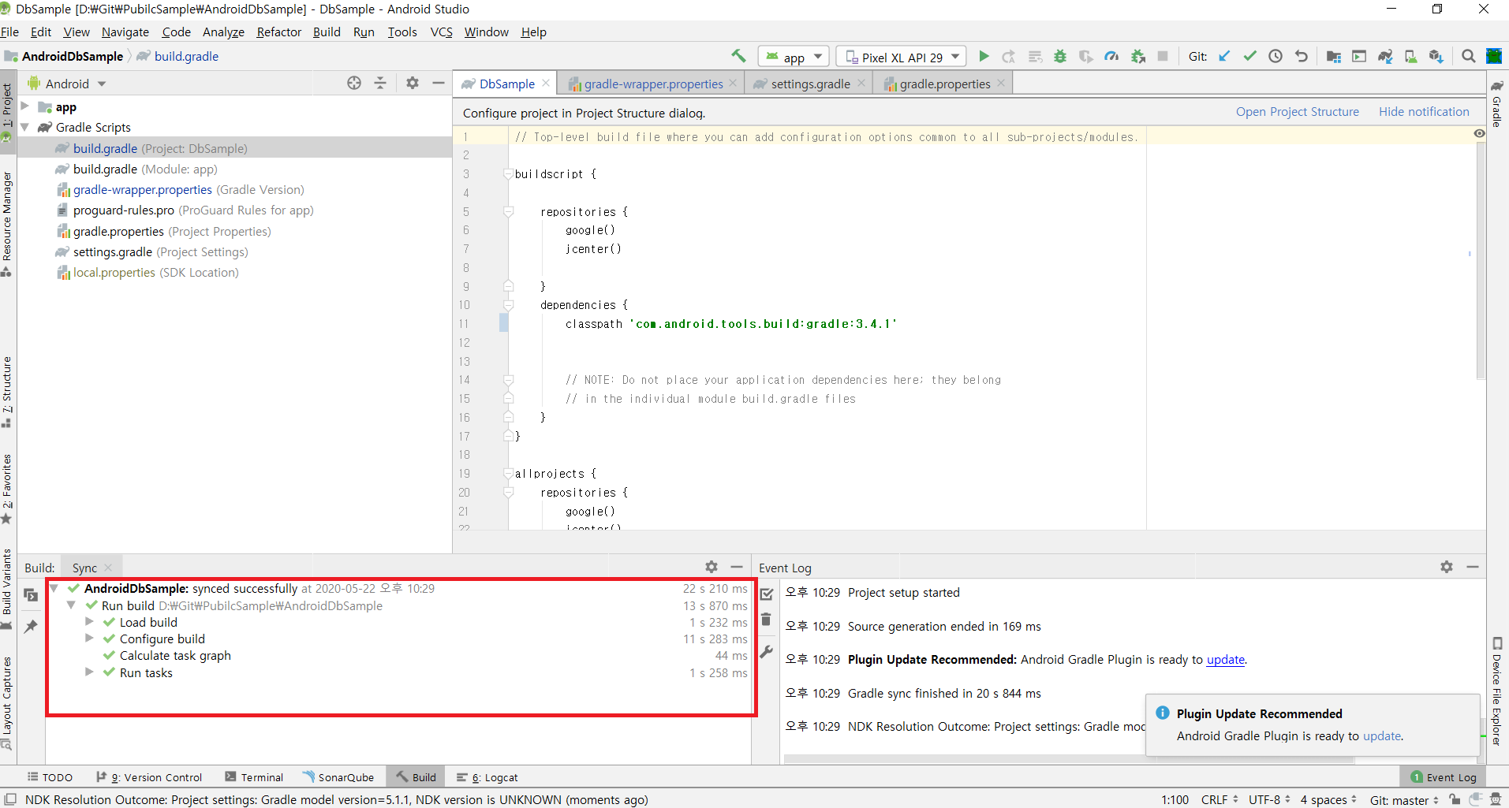Click the Git Revert undo arrow
The height and width of the screenshot is (808, 1509).
[x=1302, y=56]
